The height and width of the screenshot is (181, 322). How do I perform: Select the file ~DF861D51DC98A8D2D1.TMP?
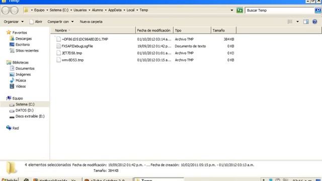pos(85,39)
